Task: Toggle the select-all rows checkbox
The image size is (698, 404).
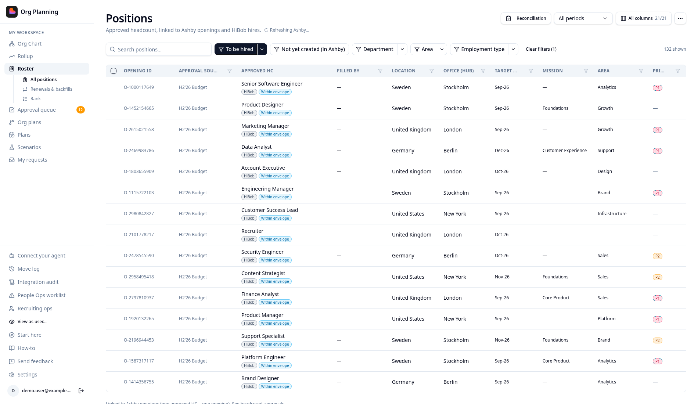Action: (x=114, y=71)
